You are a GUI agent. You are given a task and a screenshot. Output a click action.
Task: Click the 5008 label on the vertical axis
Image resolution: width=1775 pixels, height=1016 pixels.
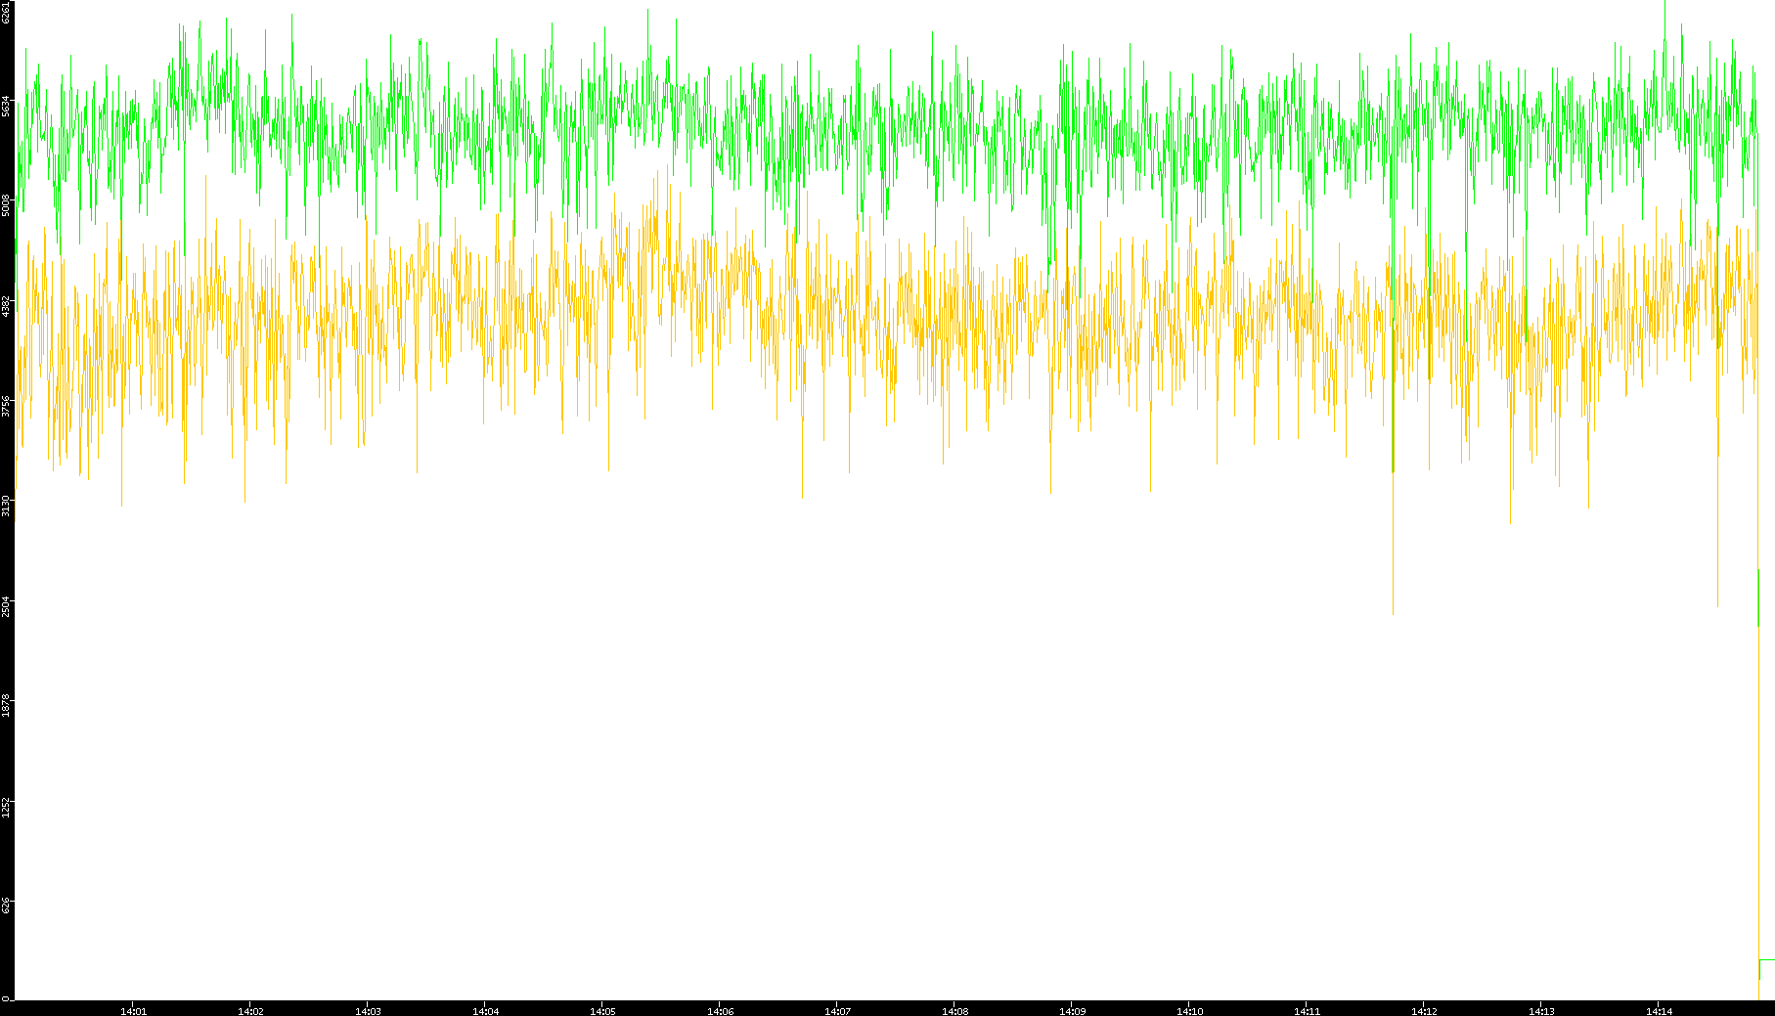coord(6,205)
